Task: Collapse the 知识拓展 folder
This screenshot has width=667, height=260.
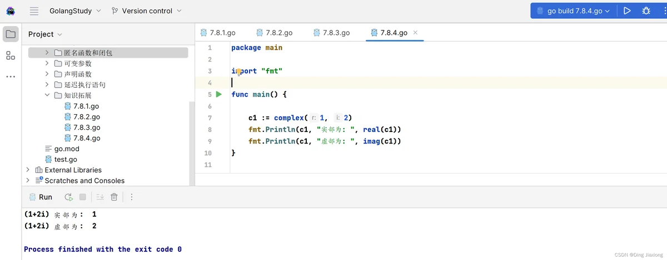Action: coord(47,95)
